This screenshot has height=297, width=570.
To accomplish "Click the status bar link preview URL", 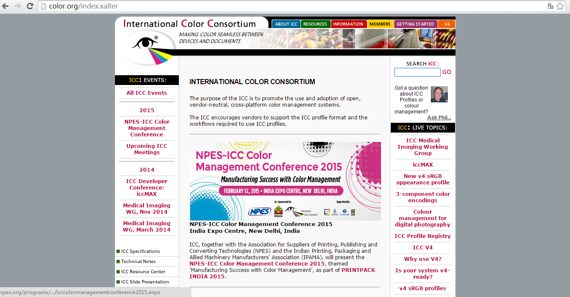I will (80, 292).
